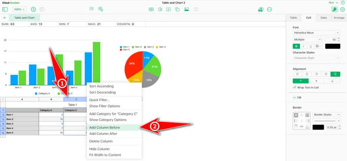
Task: Insert a shape from the toolbar
Action: [x=177, y=9]
